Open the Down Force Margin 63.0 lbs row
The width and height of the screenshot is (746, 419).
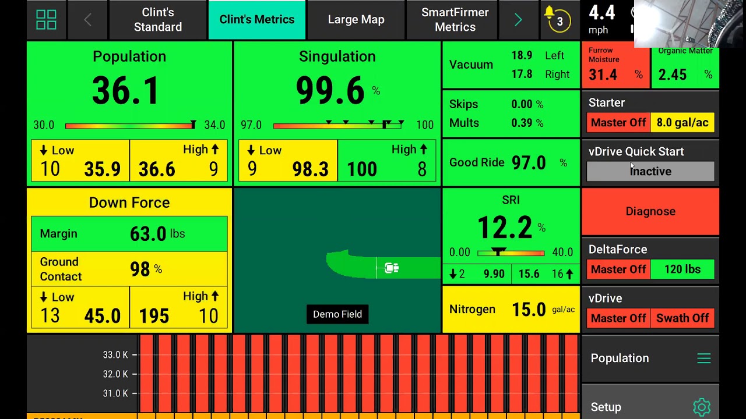pos(129,234)
